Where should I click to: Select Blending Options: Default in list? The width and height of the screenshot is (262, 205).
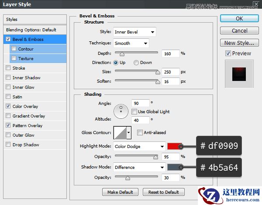pos(31,30)
